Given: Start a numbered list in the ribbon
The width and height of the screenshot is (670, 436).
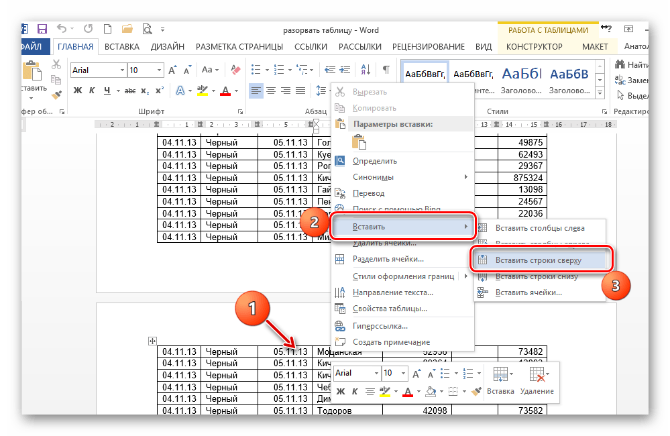Looking at the screenshot, I should [279, 70].
